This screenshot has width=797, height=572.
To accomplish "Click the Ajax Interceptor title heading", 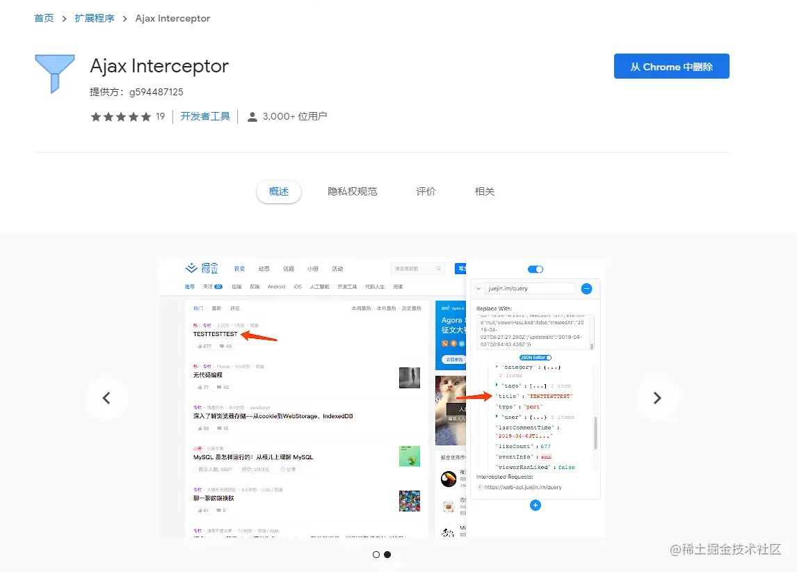I will 159,66.
